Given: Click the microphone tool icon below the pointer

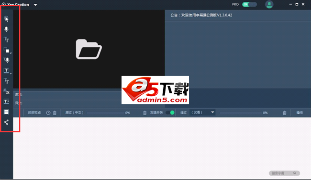Looking at the screenshot, I should 6,29.
